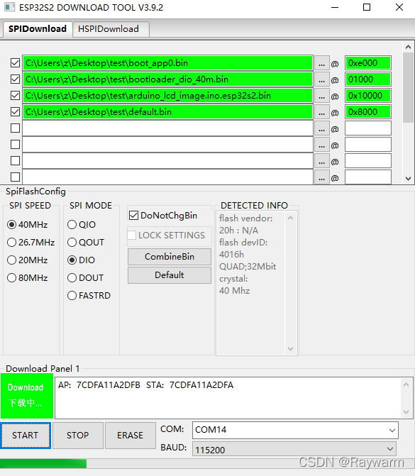Click browse button beside default.bin path
Screen dimensions: 415x476
point(322,112)
